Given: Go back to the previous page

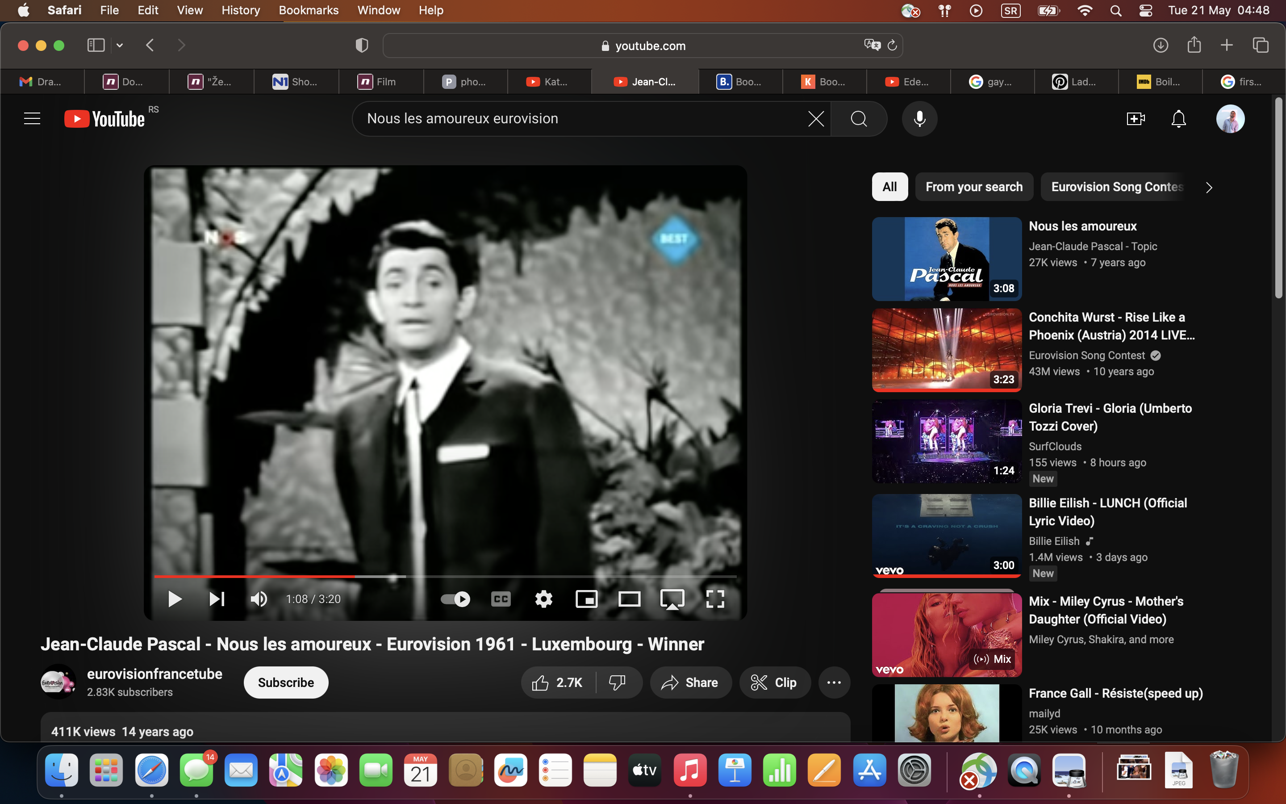Looking at the screenshot, I should point(150,45).
